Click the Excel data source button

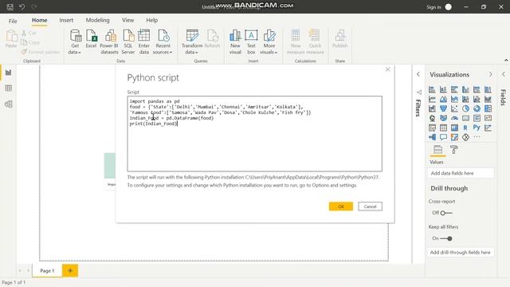[x=91, y=39]
